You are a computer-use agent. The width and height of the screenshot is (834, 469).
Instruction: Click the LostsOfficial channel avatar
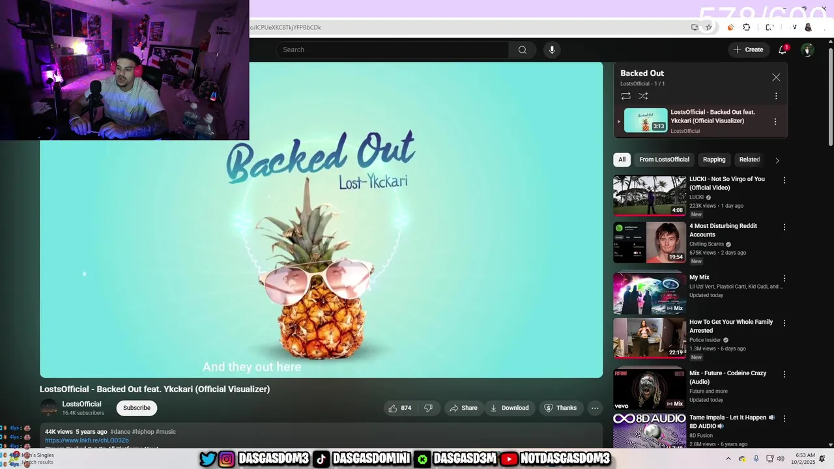pyautogui.click(x=49, y=408)
